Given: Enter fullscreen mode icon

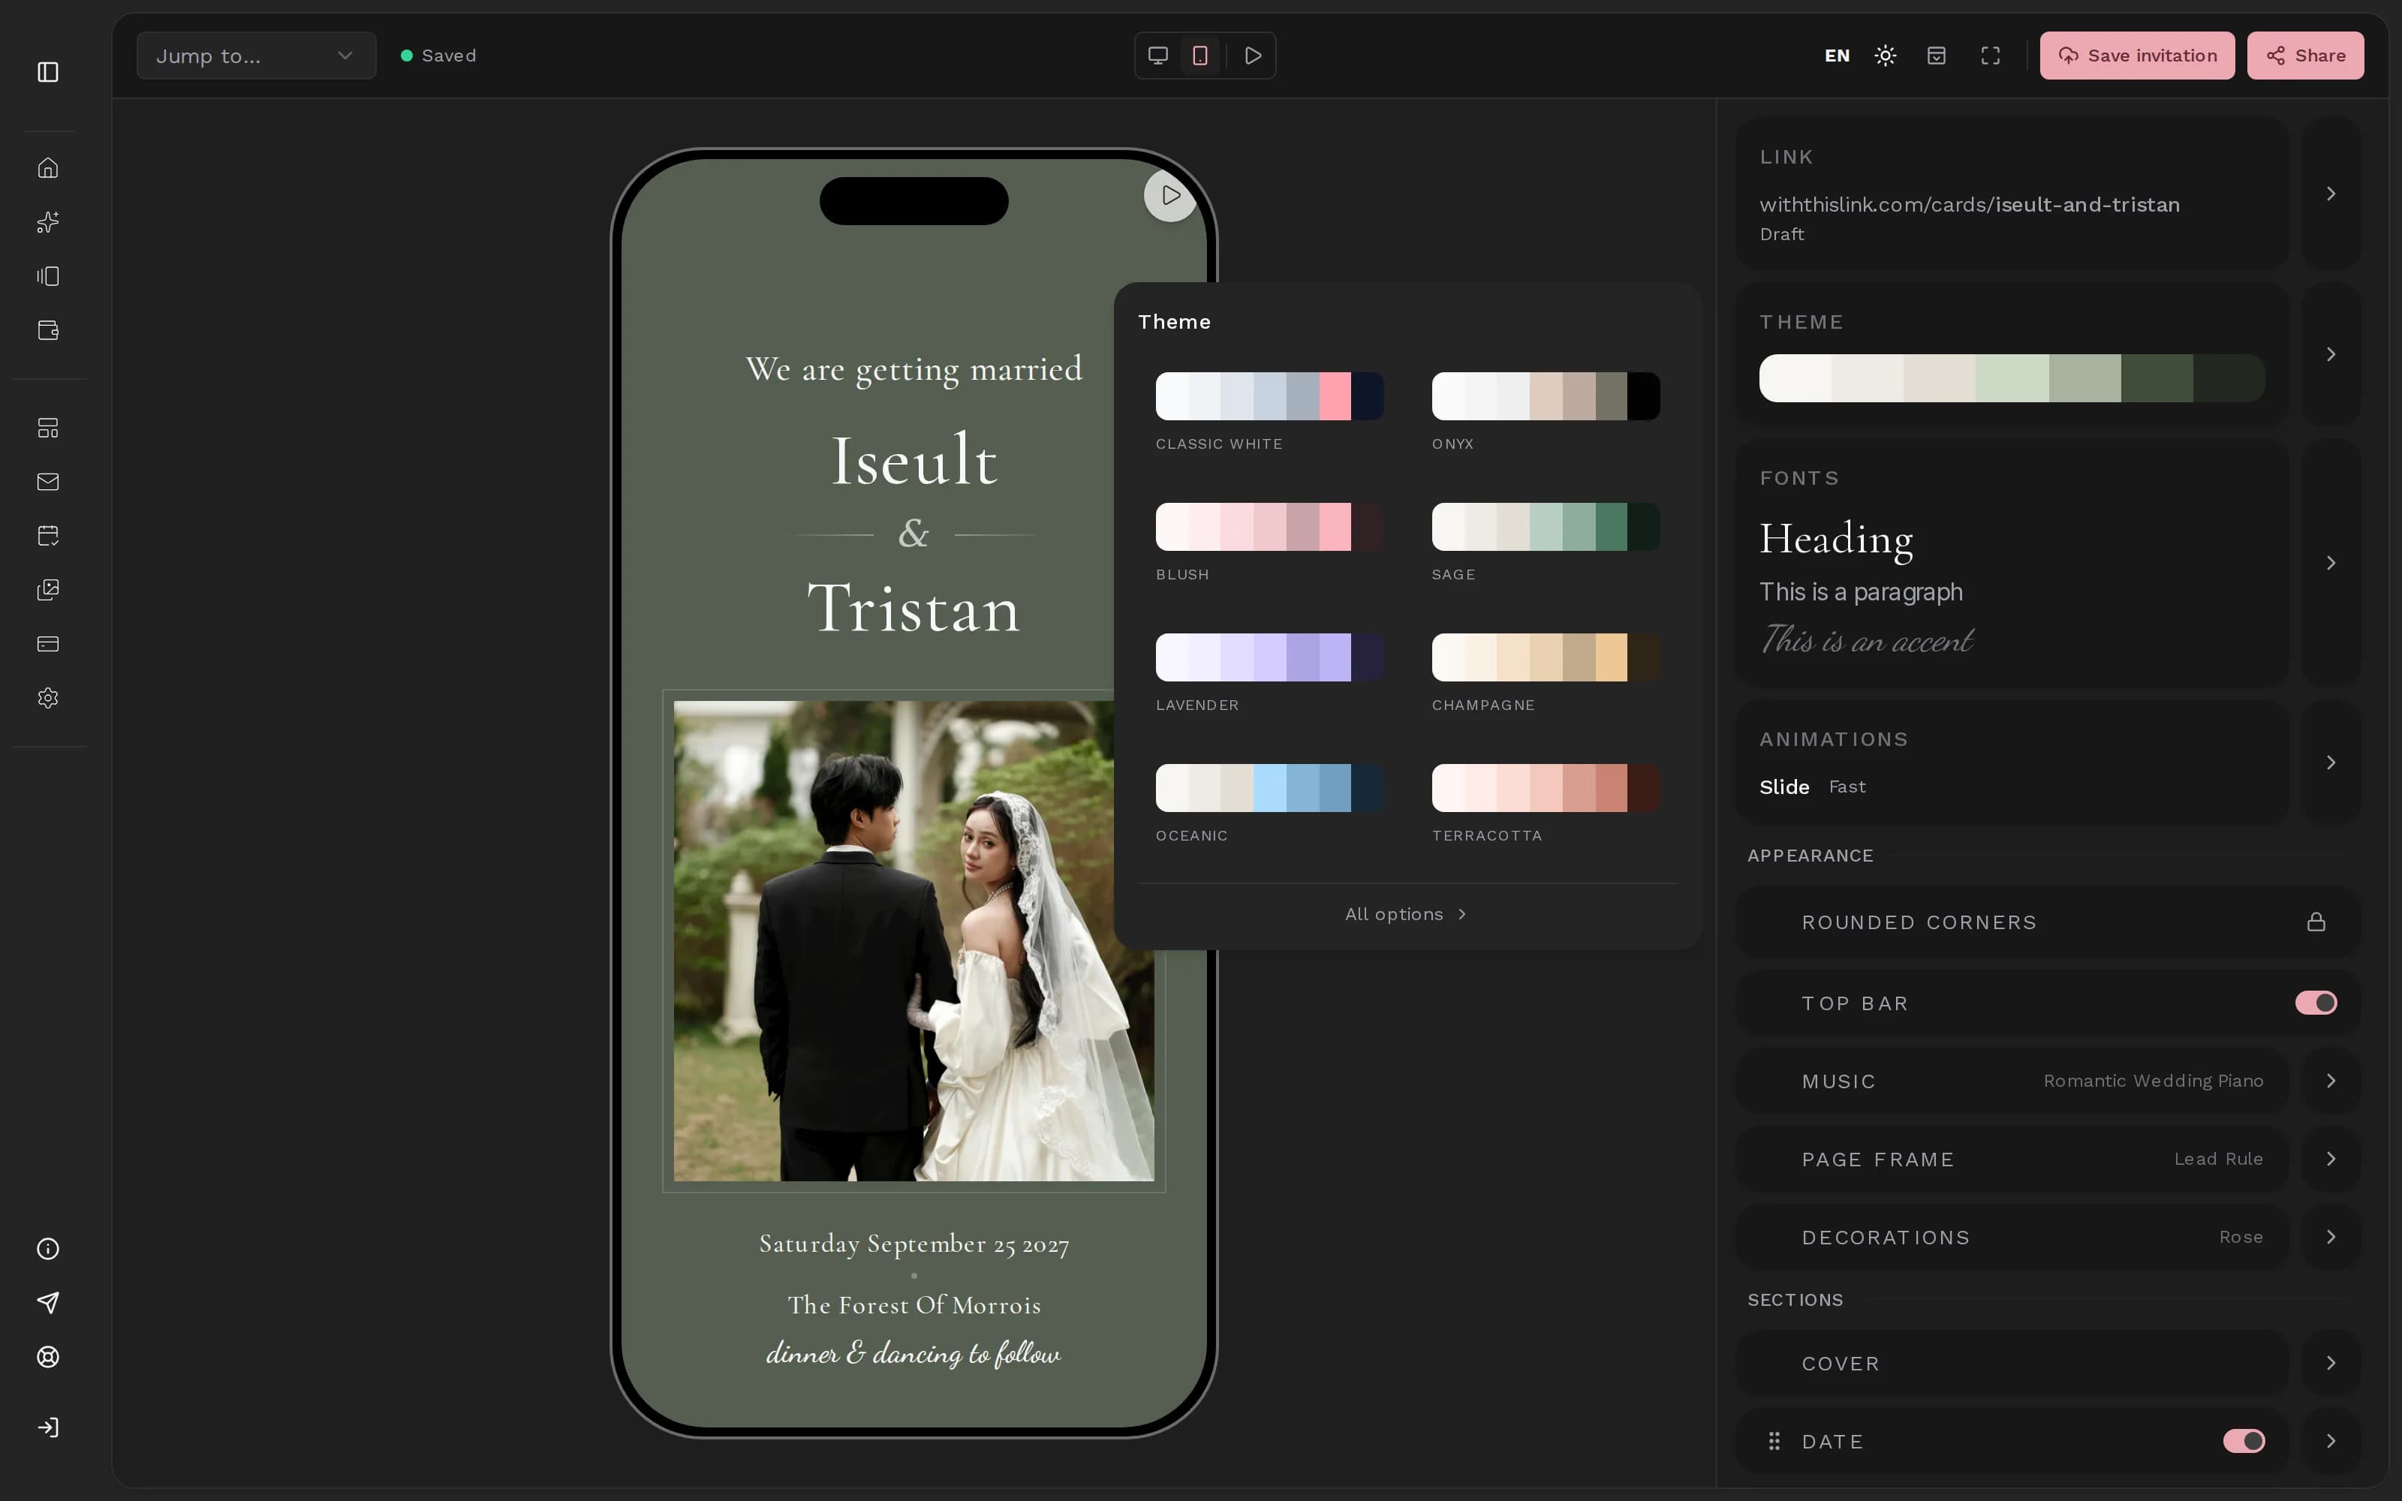Looking at the screenshot, I should click(1991, 56).
